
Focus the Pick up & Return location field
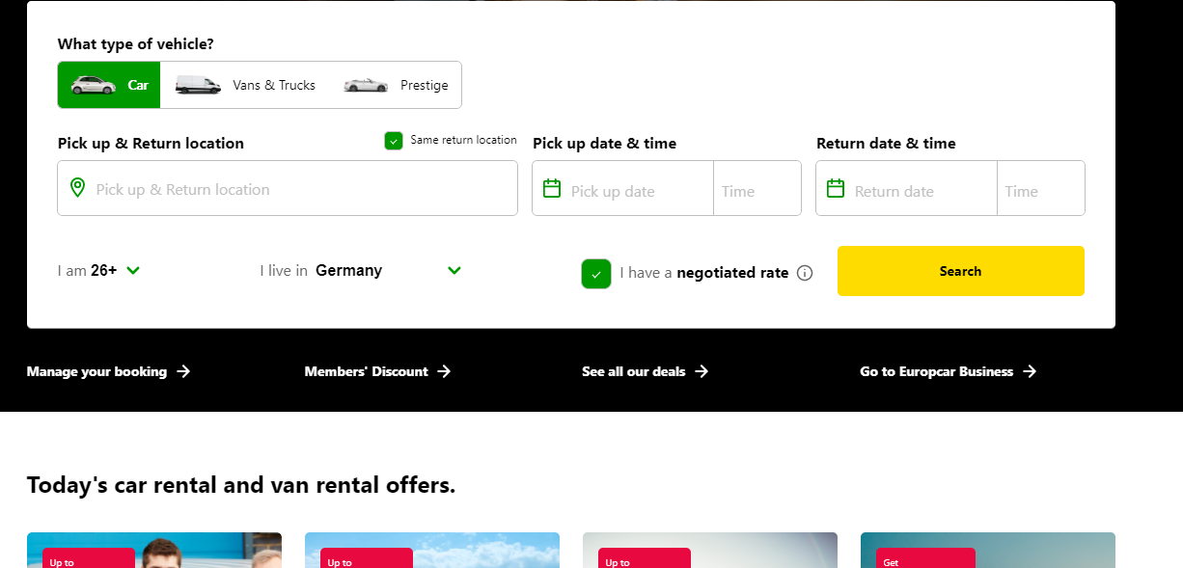tap(288, 188)
